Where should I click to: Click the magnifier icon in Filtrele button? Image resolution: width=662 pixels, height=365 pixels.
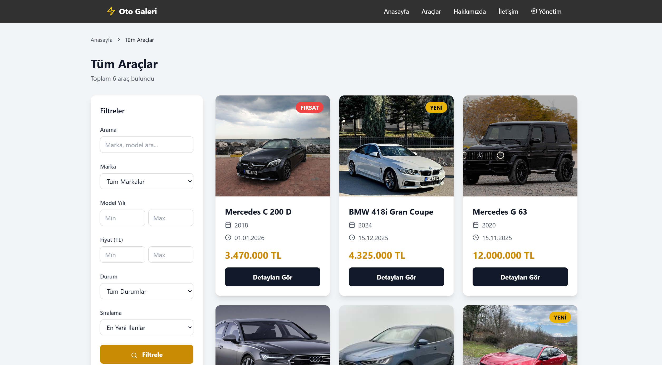134,355
